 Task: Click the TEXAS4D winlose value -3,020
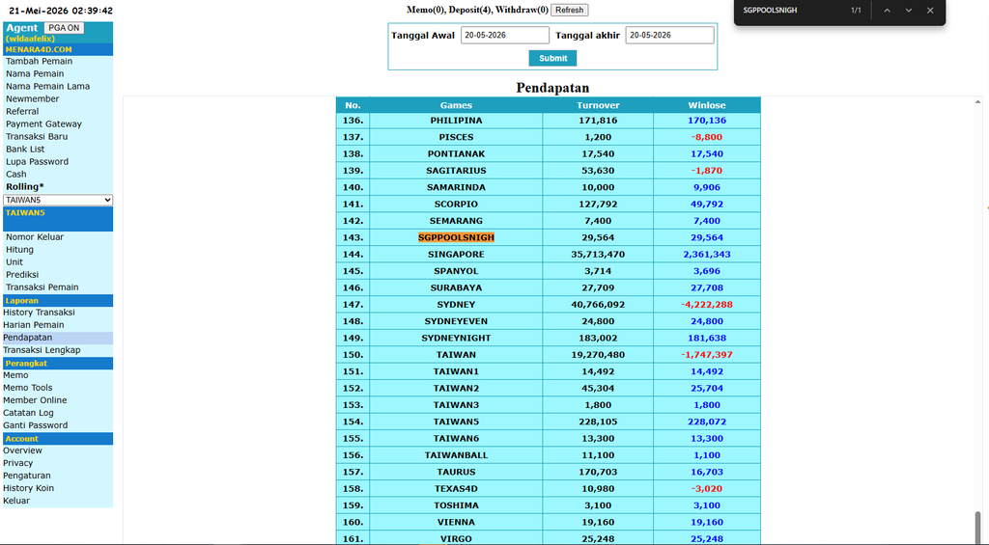point(706,488)
